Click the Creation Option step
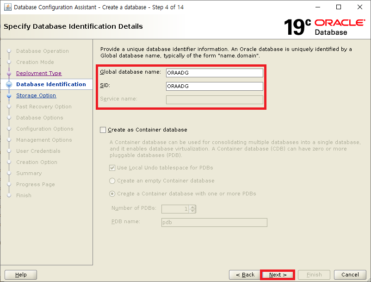 [x=37, y=162]
